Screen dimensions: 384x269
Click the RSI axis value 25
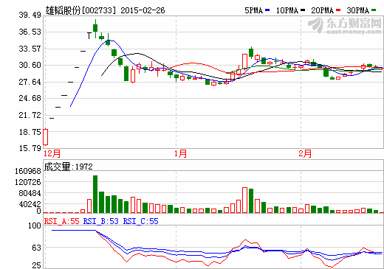(x=36, y=265)
